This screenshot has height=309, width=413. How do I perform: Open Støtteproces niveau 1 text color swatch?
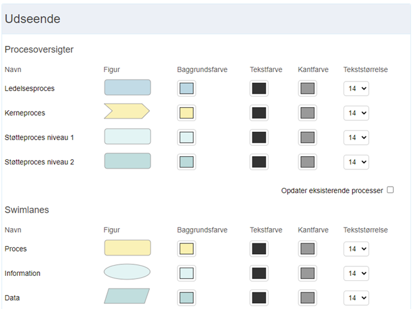tap(259, 138)
